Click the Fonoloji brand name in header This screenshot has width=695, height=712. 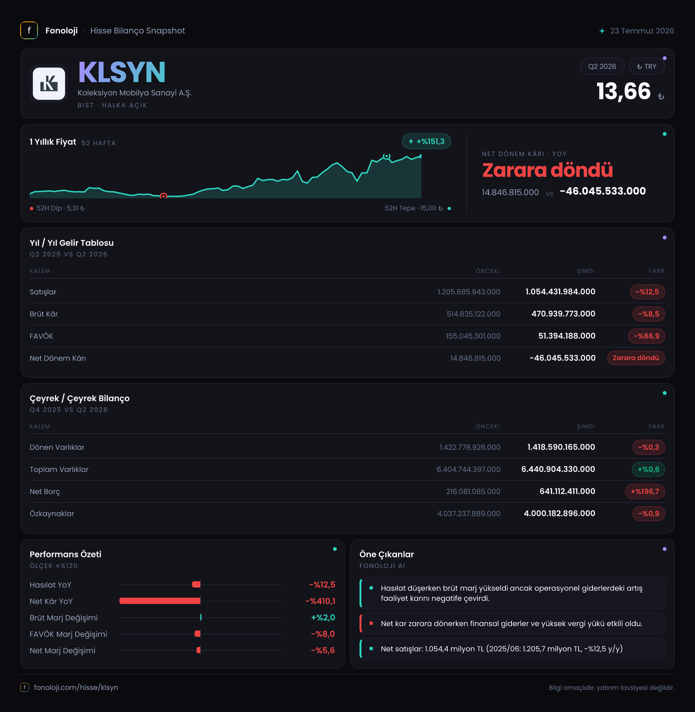(x=61, y=31)
